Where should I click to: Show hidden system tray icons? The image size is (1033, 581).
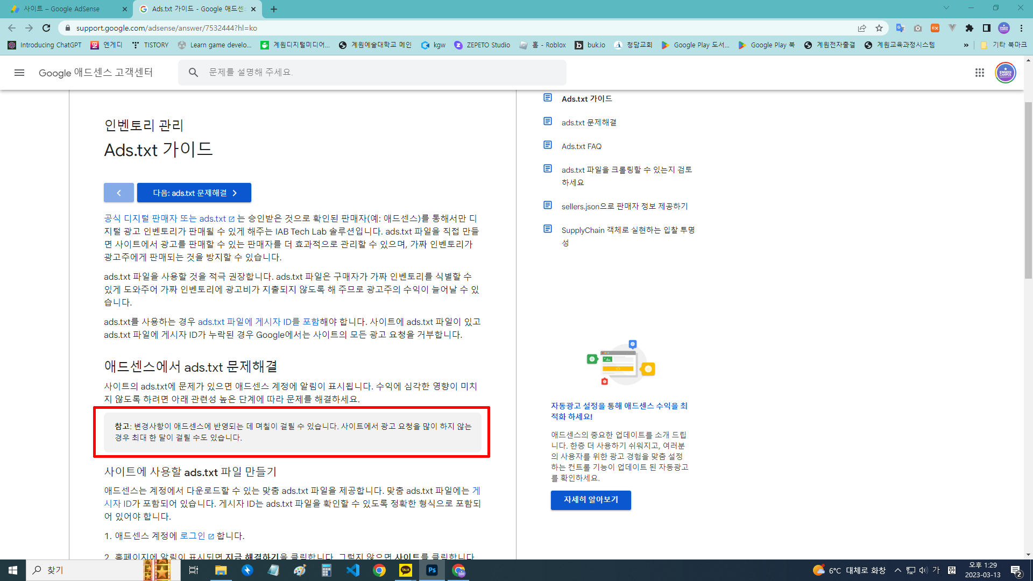897,570
